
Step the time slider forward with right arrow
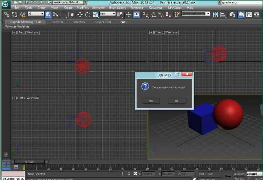point(46,162)
